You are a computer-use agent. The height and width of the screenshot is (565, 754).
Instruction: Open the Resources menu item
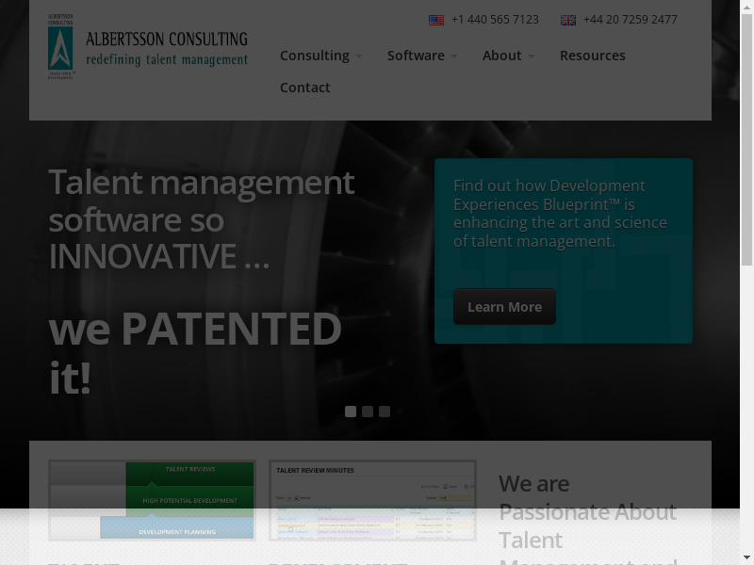(x=592, y=56)
